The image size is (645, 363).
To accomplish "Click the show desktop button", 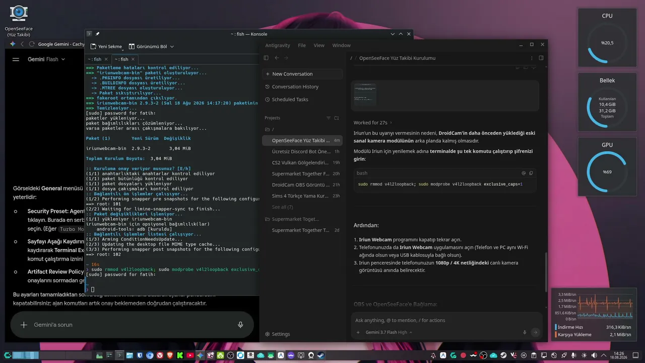I will (x=636, y=355).
